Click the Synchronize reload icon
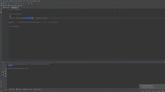The height and width of the screenshot is (92, 165). (6, 3)
